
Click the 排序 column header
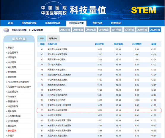click(42, 44)
